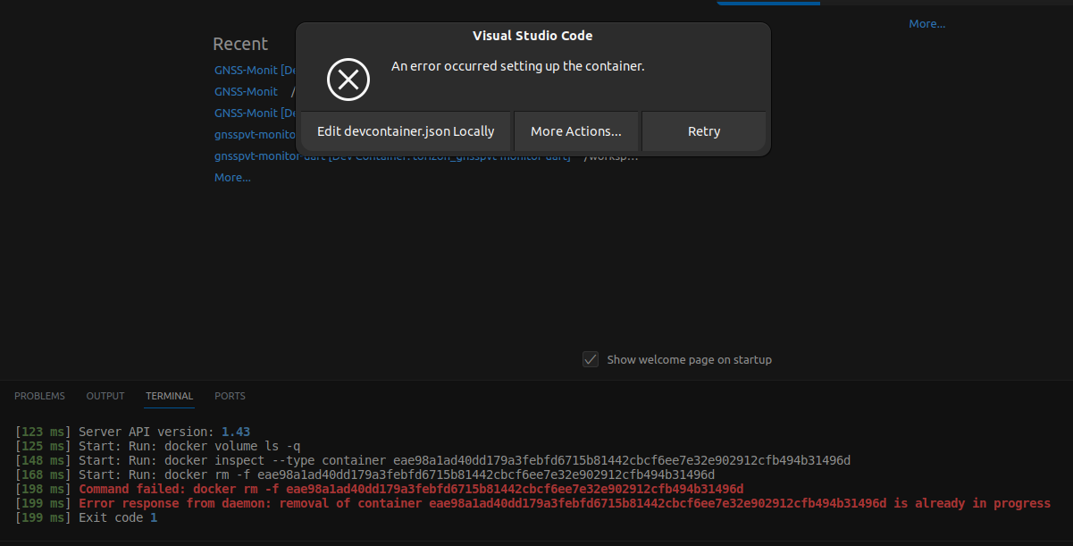Click the 'Error response from daemon' line
1073x546 pixels.
(532, 503)
